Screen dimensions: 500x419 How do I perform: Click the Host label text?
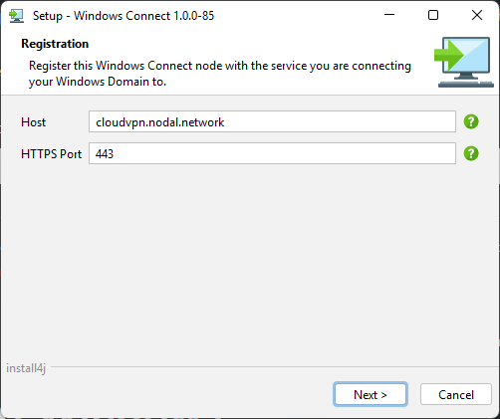pos(33,122)
